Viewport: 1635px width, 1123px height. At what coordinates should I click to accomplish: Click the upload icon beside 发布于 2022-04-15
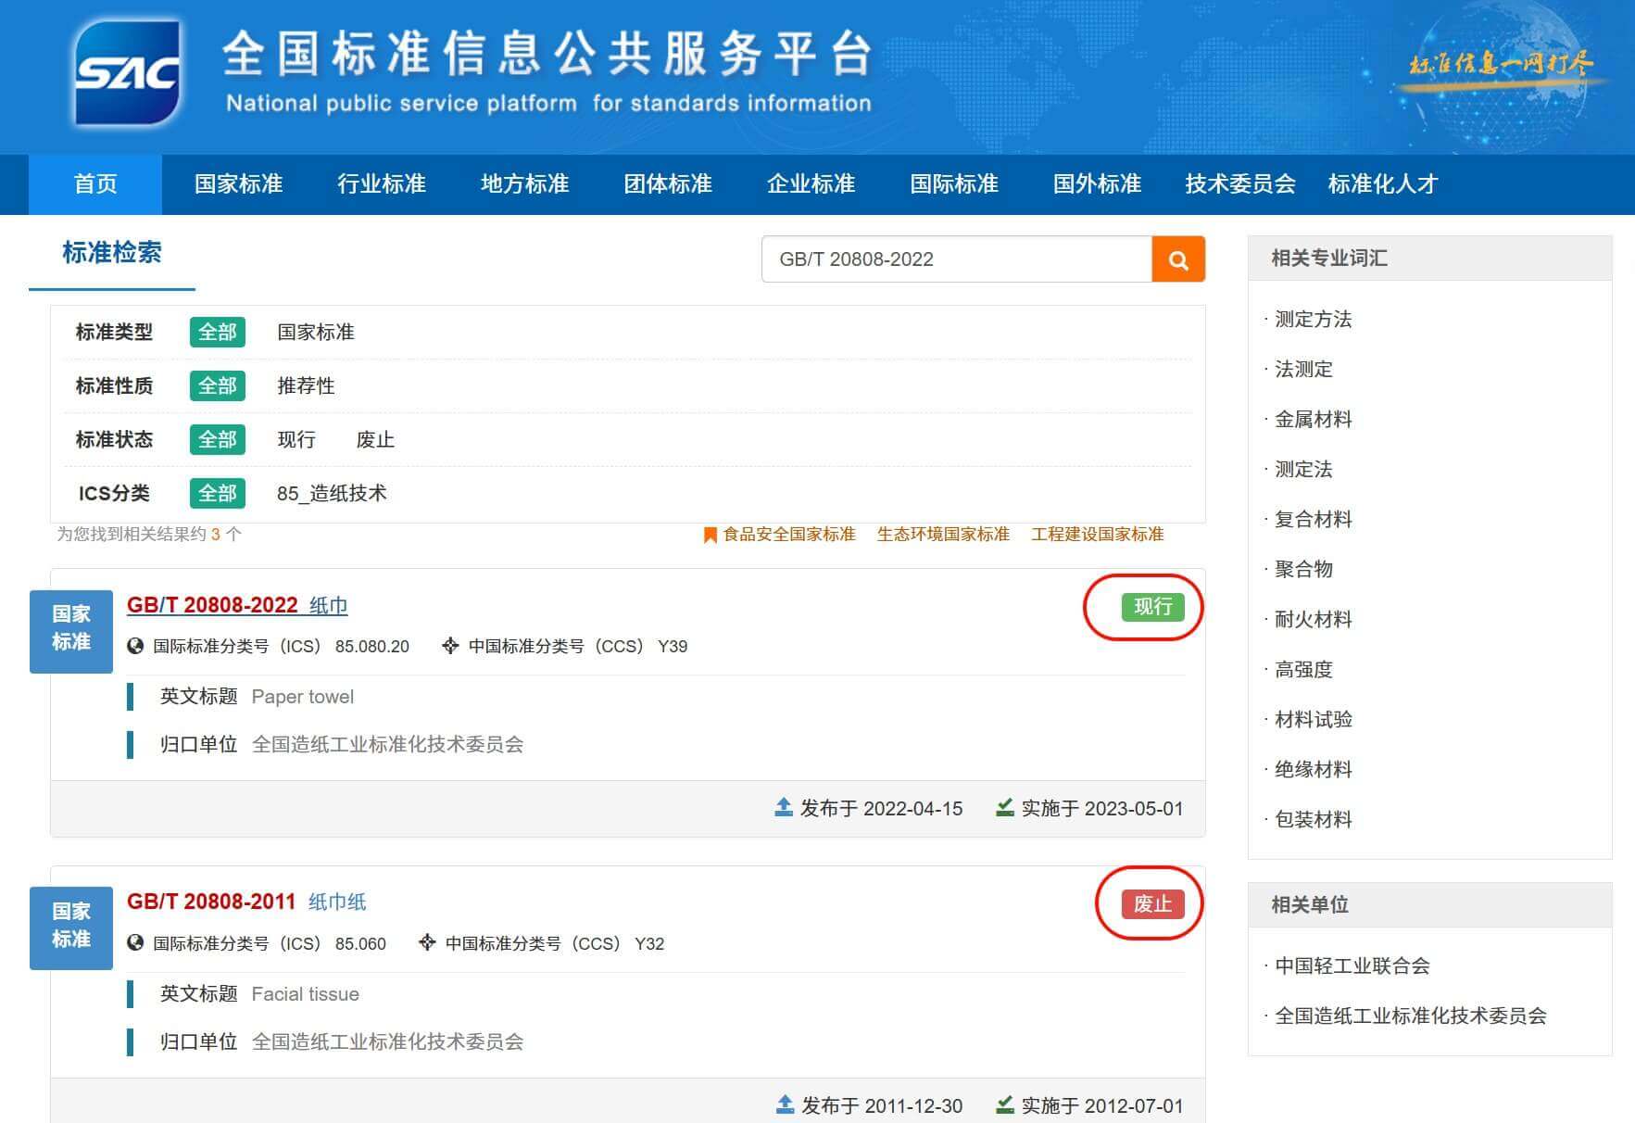[x=784, y=808]
